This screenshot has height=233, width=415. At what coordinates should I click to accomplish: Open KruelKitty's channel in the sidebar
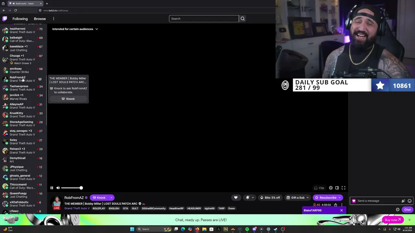[23, 115]
